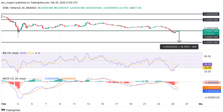Click the Feb label on time axis

pyautogui.click(x=3, y=104)
